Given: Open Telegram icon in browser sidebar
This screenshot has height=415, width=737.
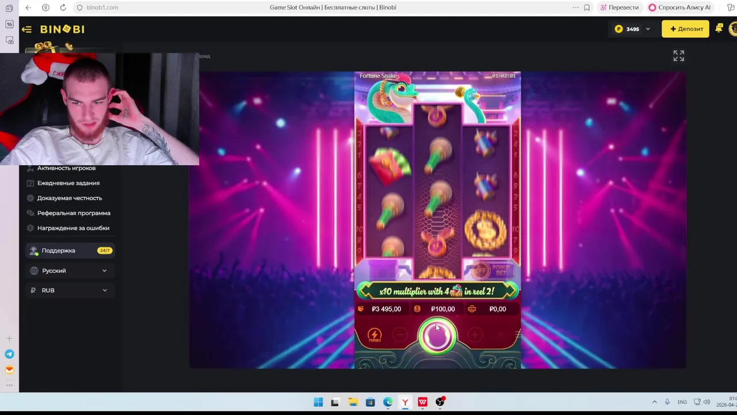Looking at the screenshot, I should (9, 354).
